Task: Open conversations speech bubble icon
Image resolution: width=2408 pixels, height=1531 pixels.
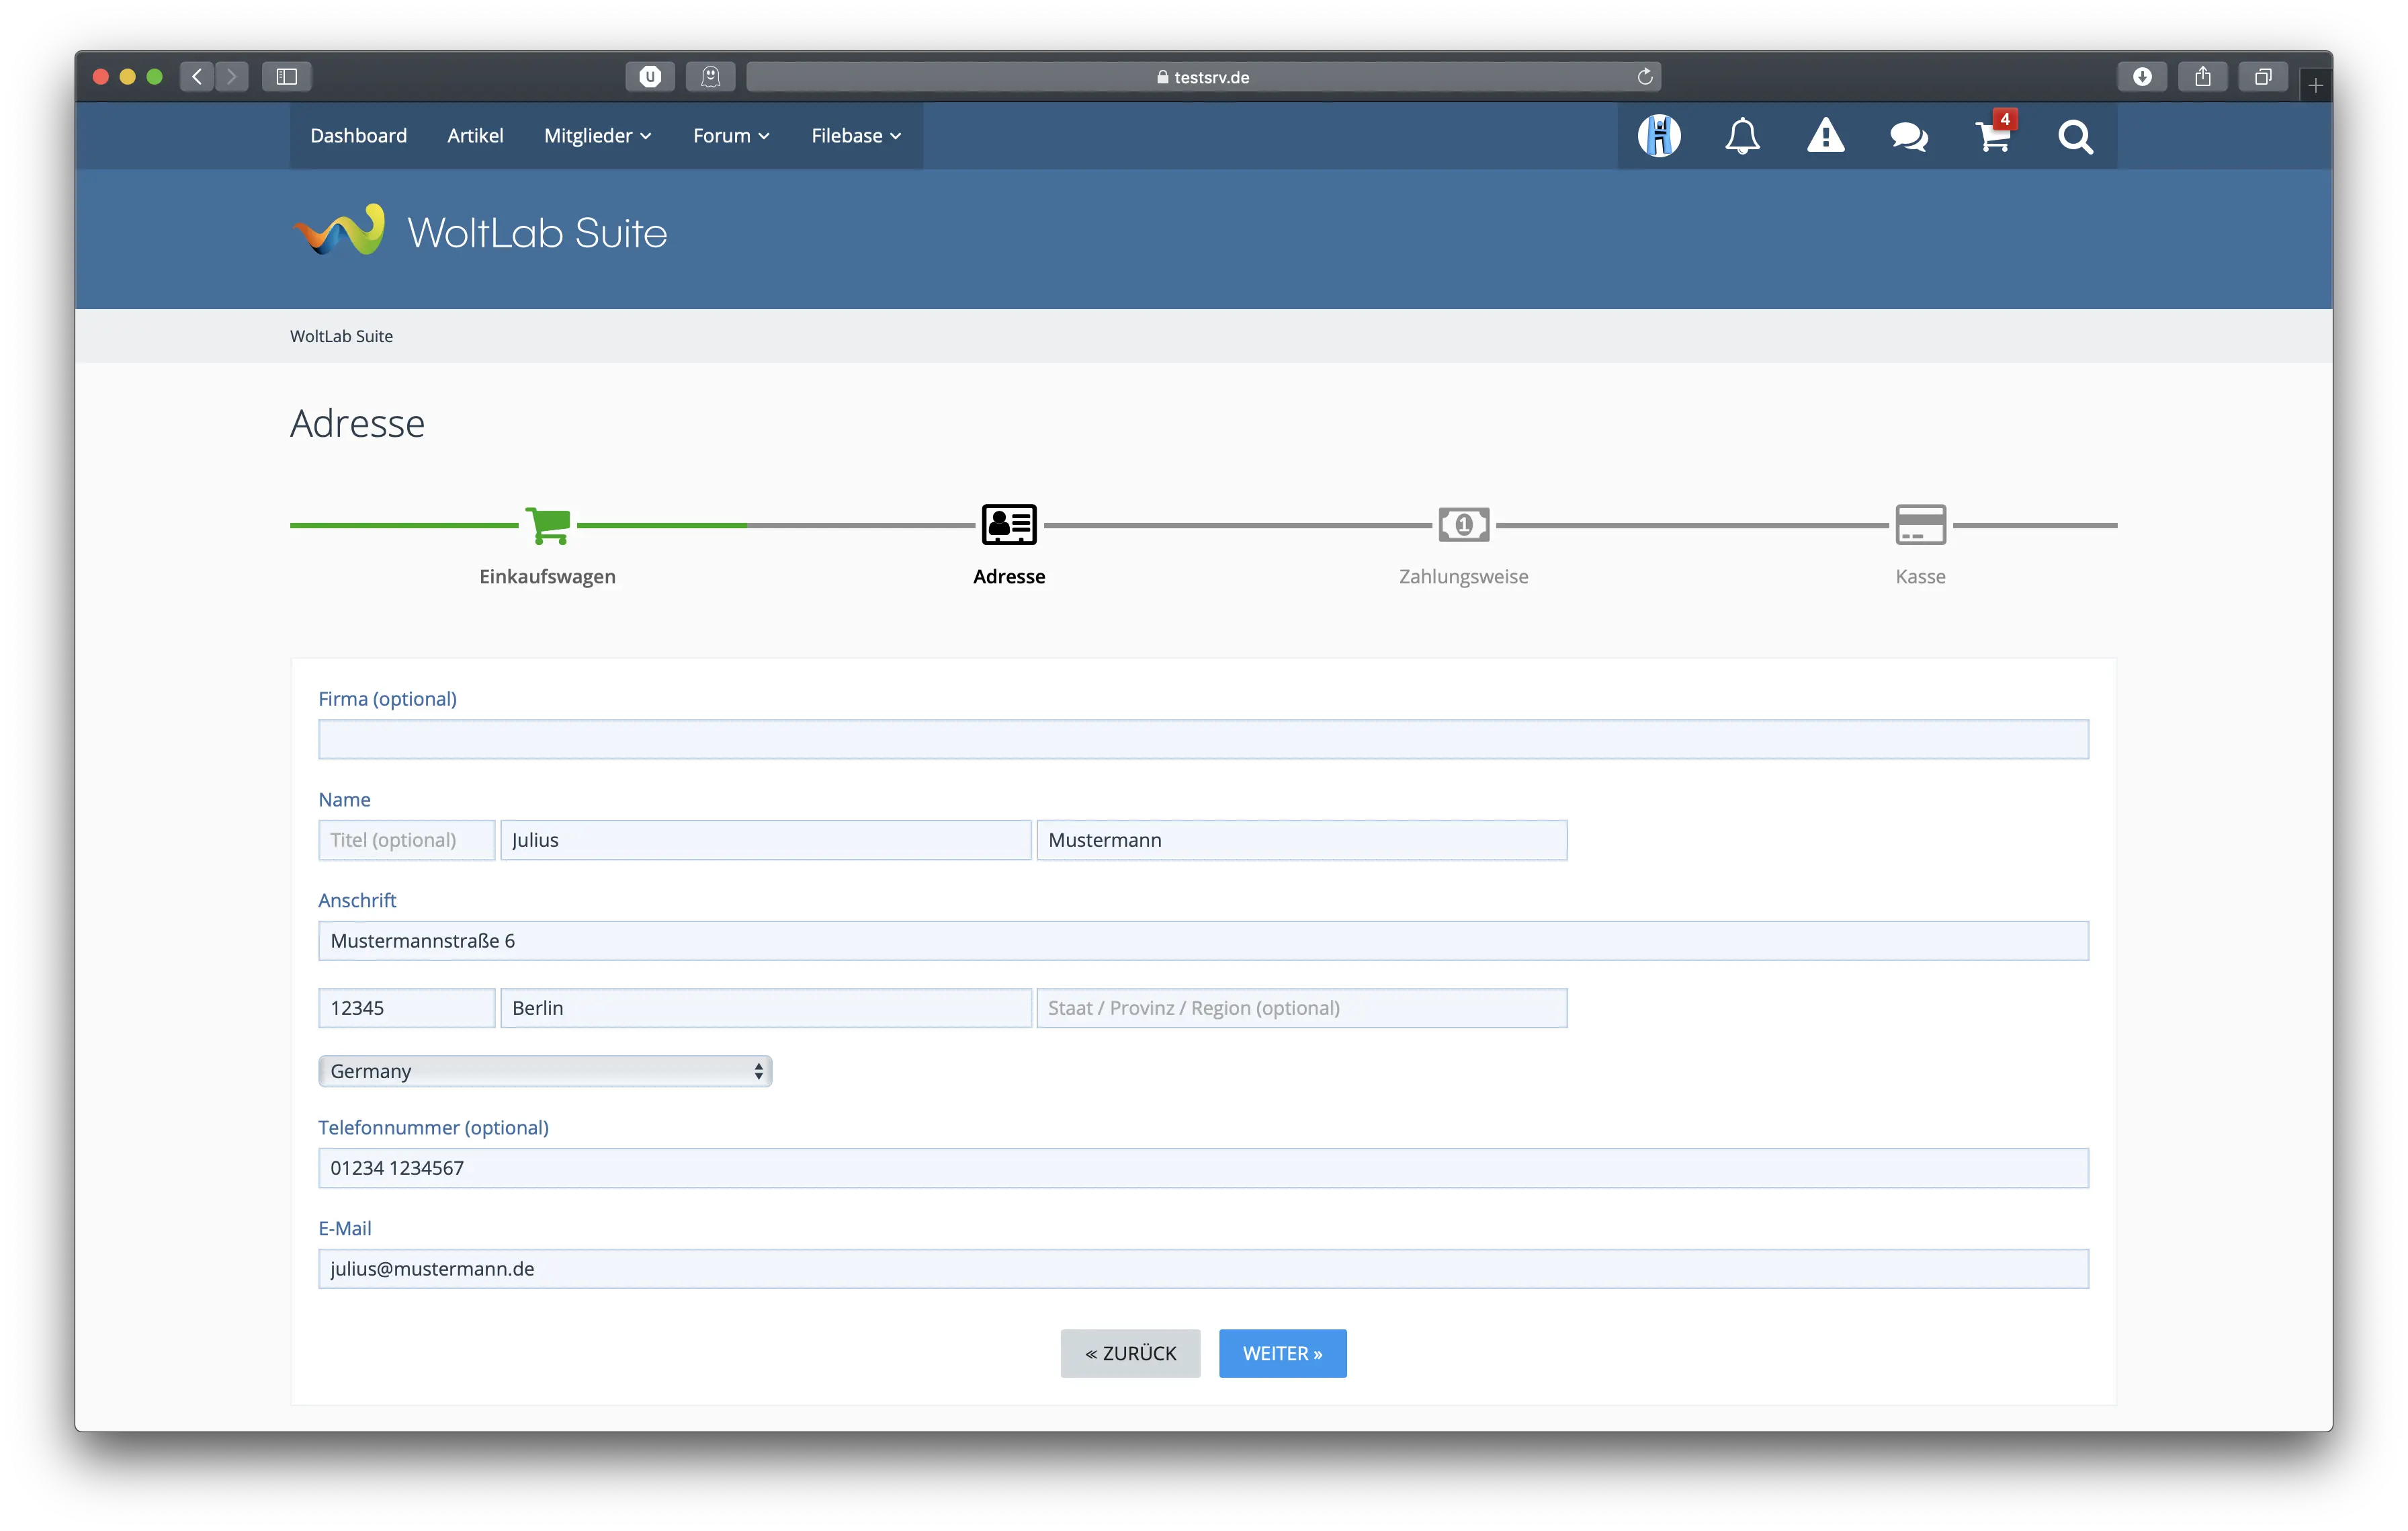Action: pyautogui.click(x=1909, y=136)
